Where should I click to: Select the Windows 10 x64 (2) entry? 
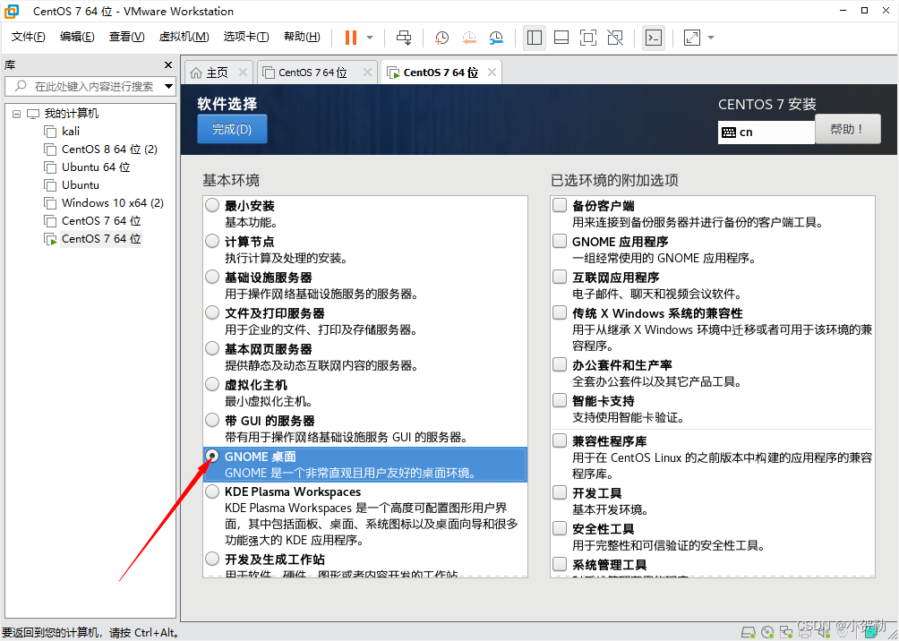pyautogui.click(x=113, y=203)
